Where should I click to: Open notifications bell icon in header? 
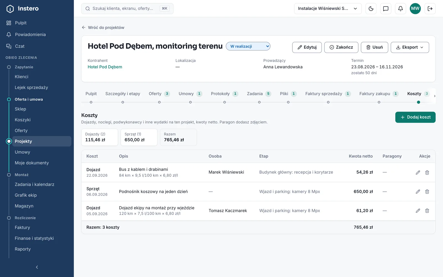tap(400, 9)
